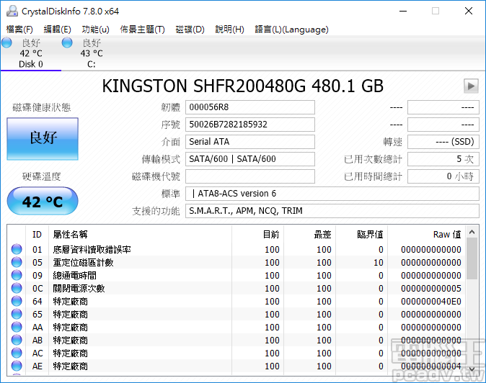
Task: Open the 佈景主題(T) menu
Action: pos(142,30)
